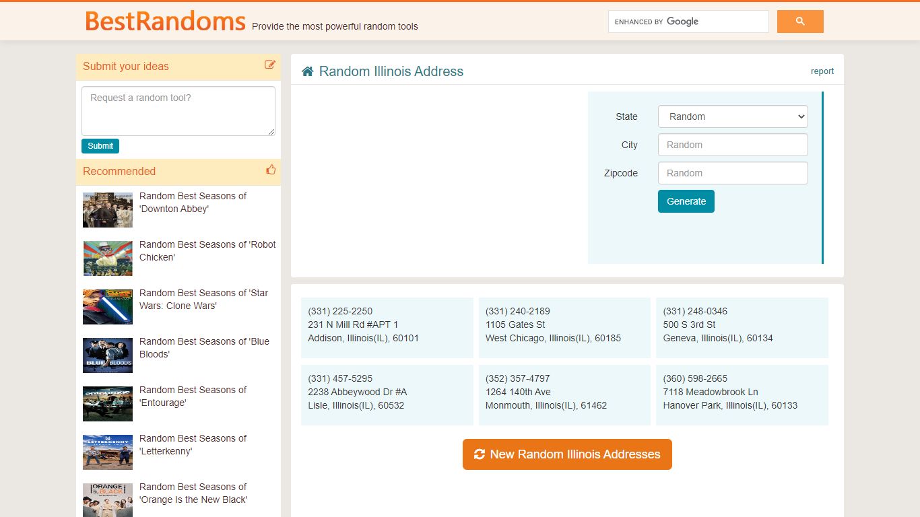Click the Zipcode input field
Viewport: 920px width, 517px height.
(x=733, y=173)
